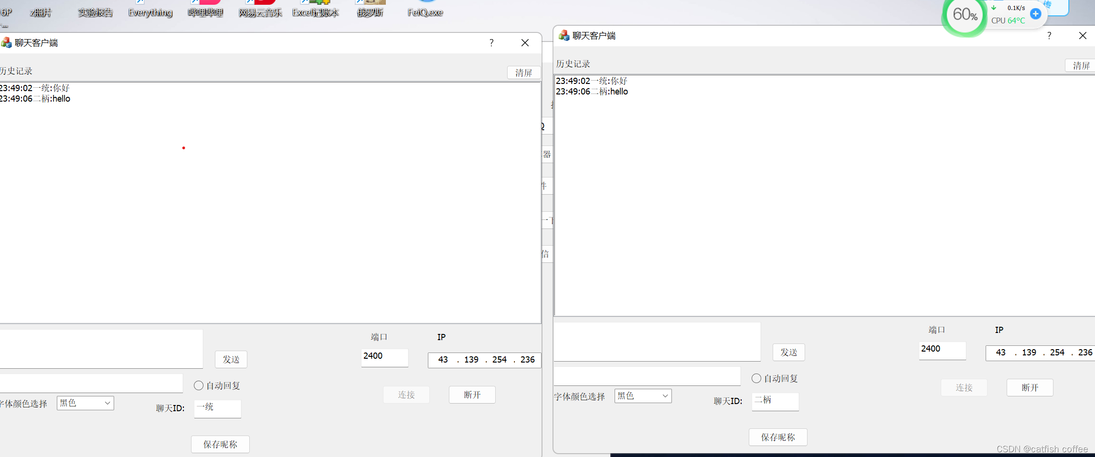Click message '23:49:02一统:你好' in right history
This screenshot has height=457, width=1095.
point(592,81)
